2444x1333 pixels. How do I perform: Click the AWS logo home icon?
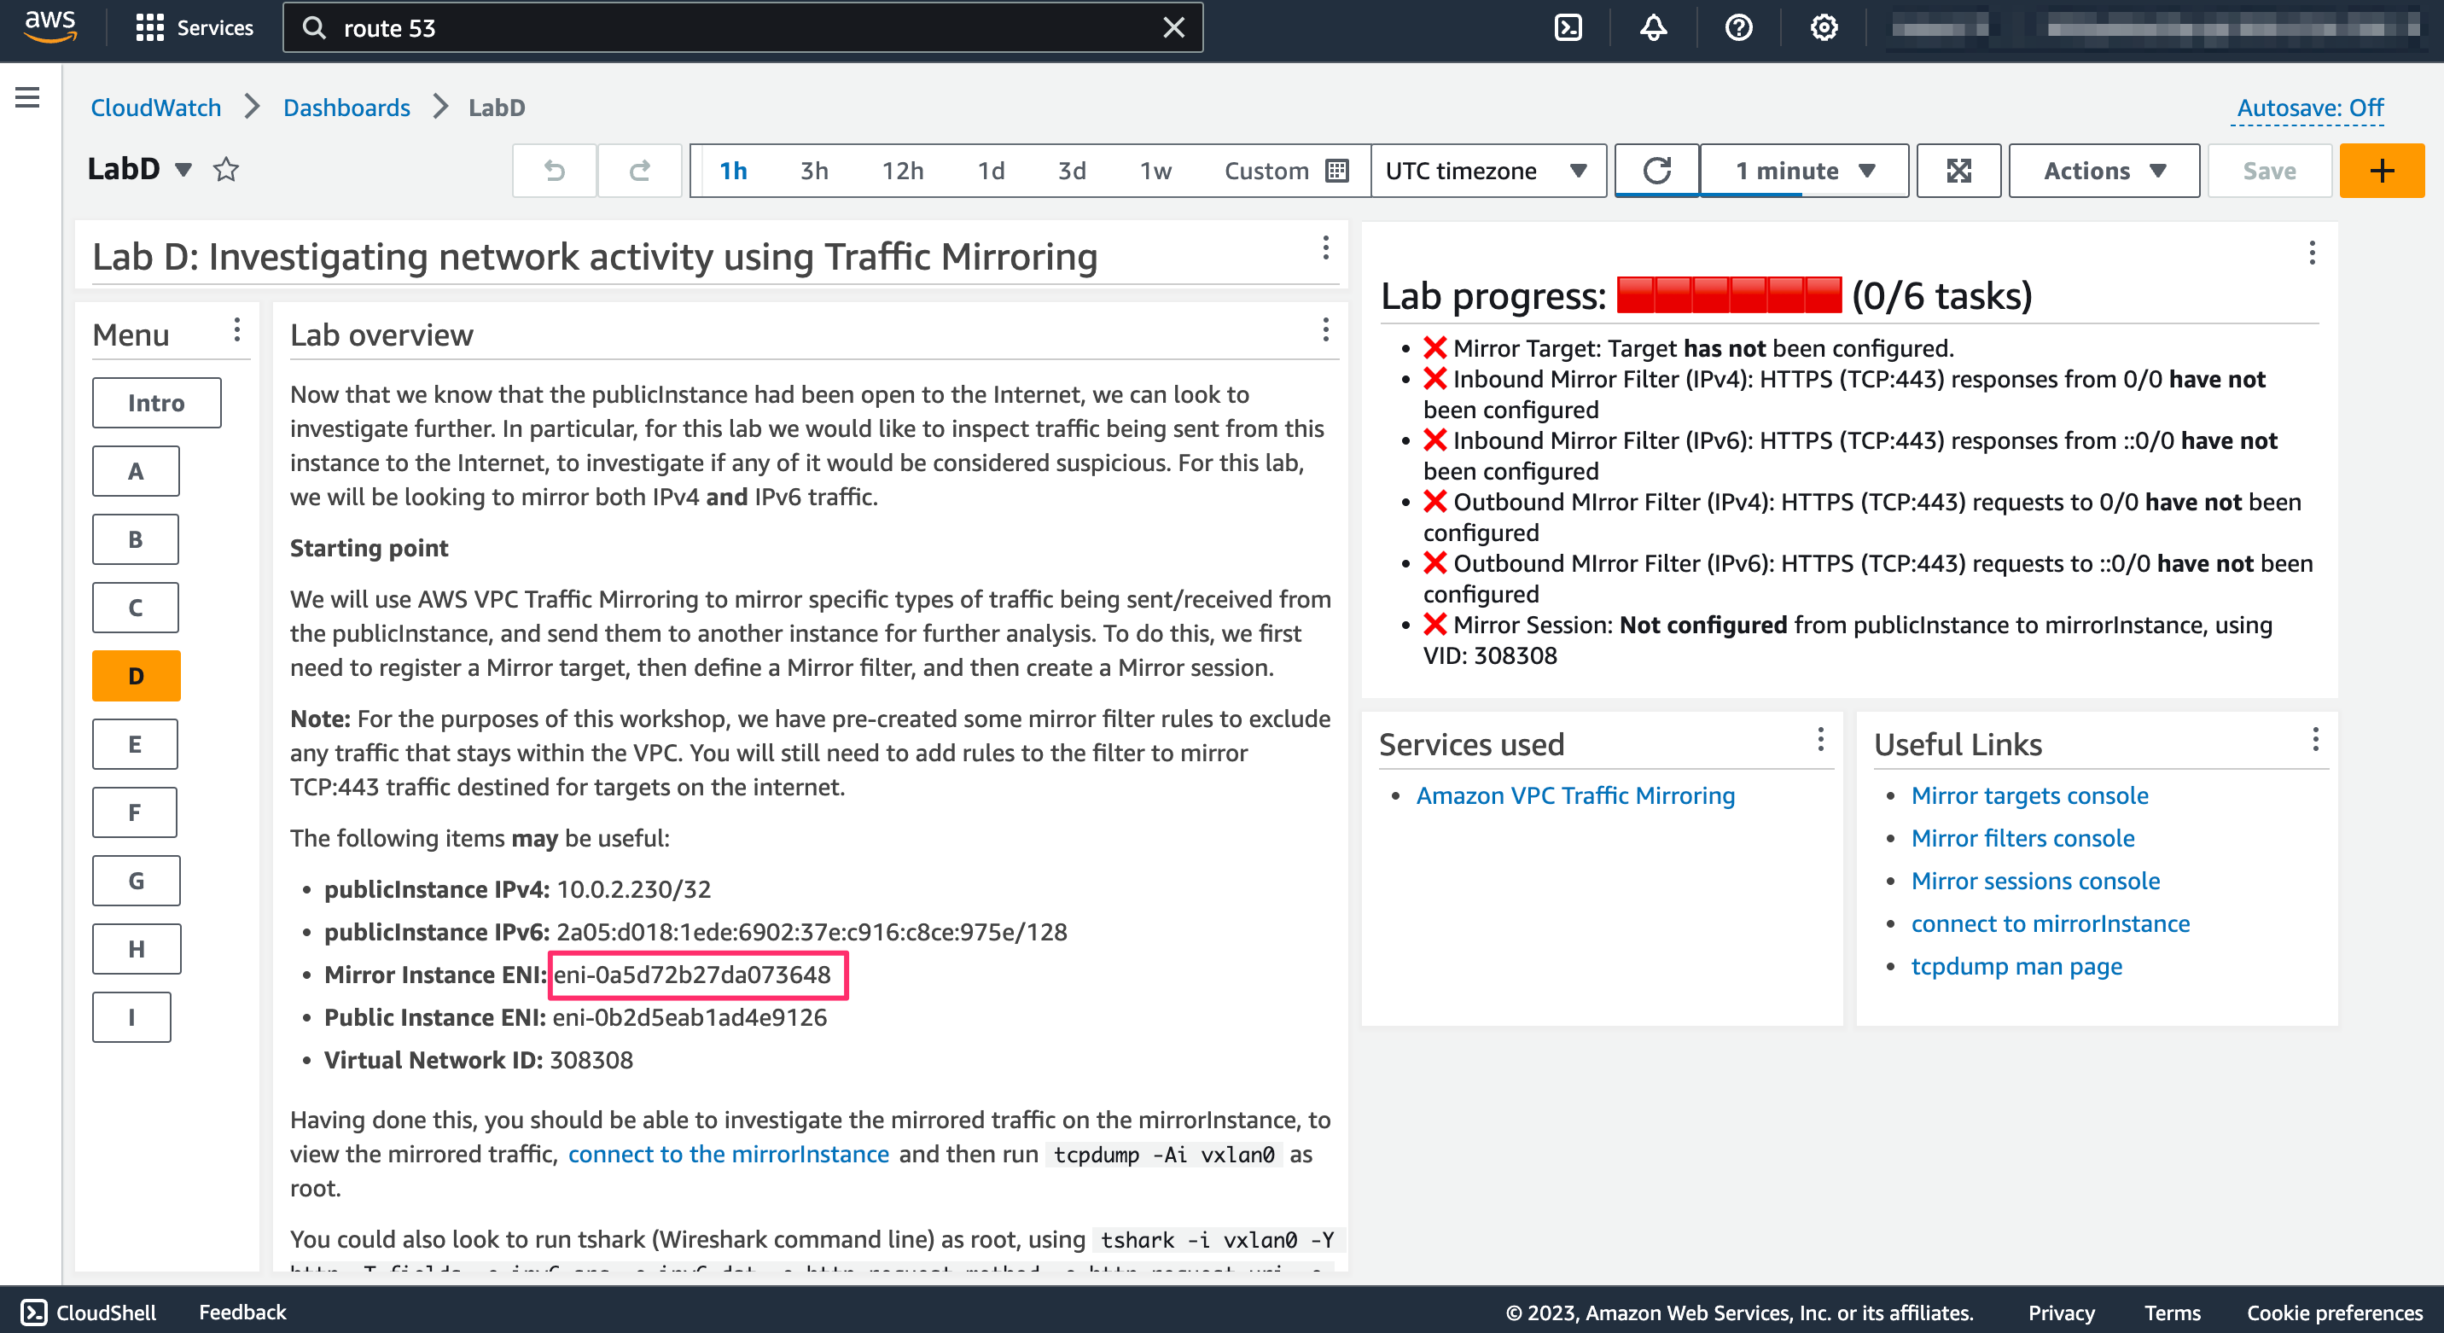tap(49, 26)
